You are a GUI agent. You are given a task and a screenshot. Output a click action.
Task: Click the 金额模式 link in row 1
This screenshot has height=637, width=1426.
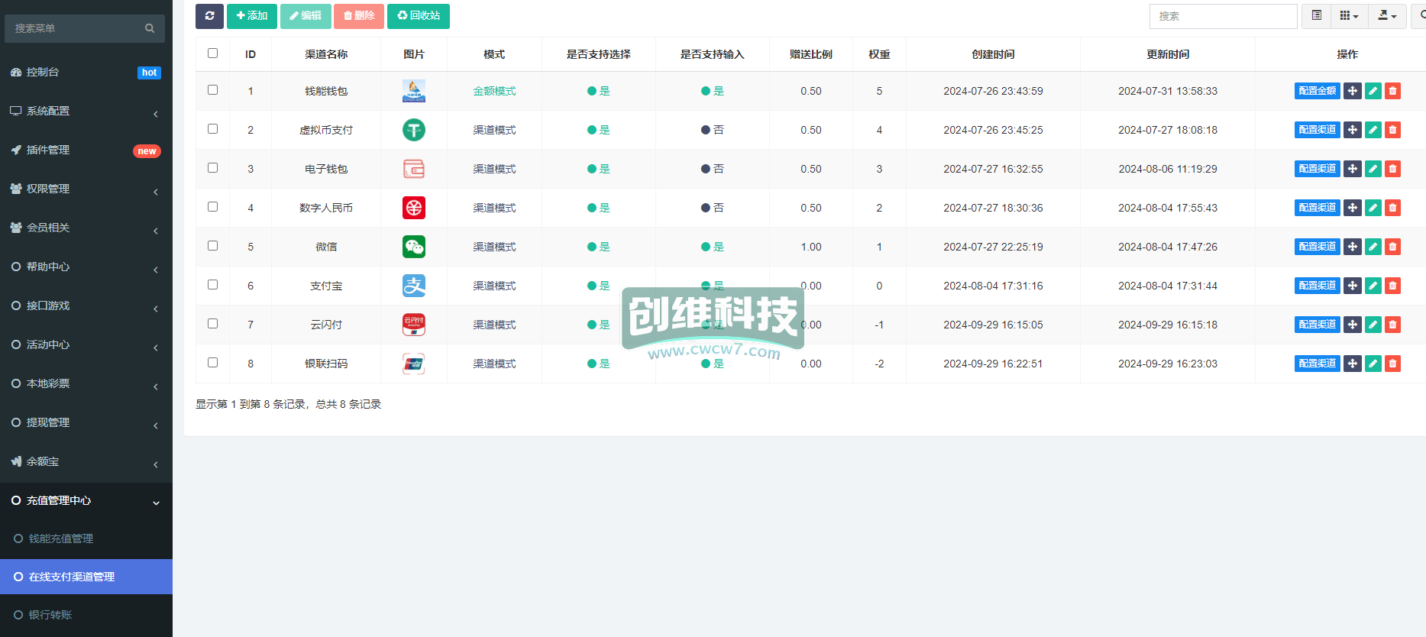click(x=494, y=91)
